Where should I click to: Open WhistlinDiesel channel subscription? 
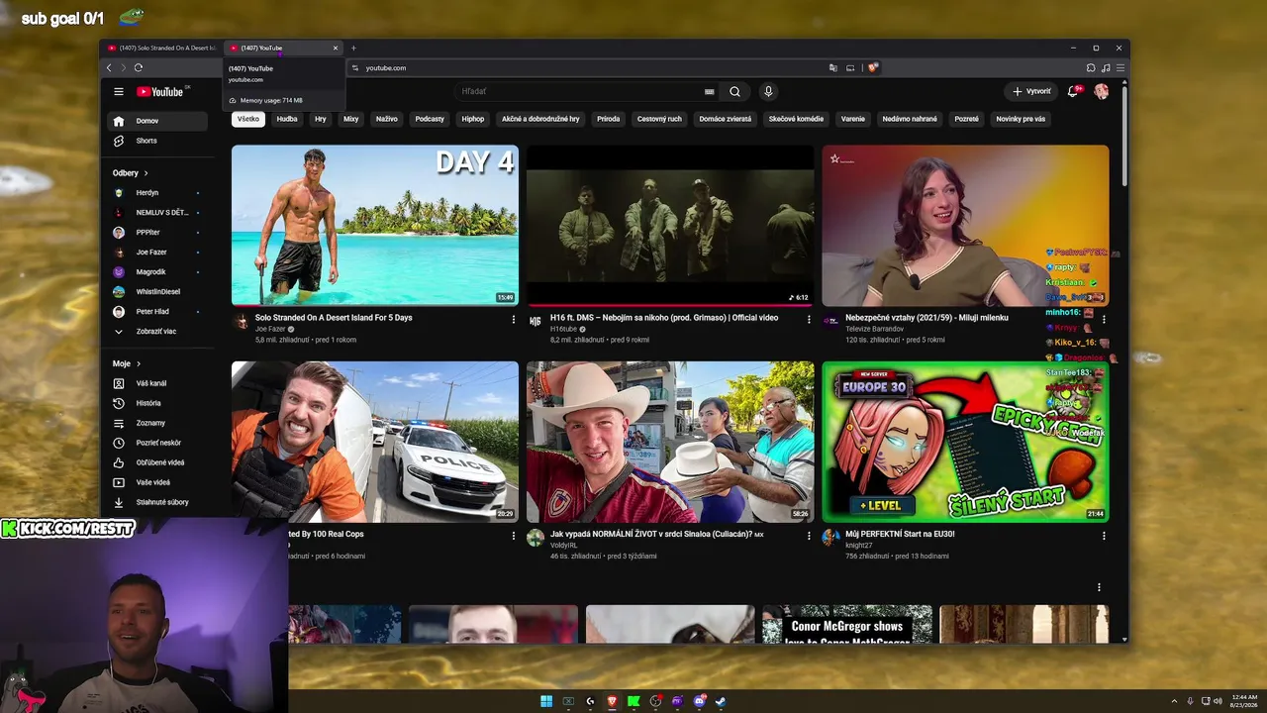(x=157, y=292)
